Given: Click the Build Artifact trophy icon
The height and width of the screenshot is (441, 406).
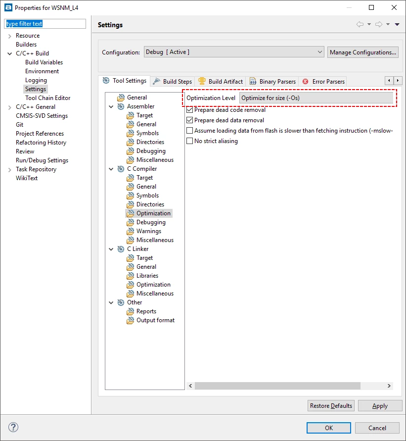Looking at the screenshot, I should coord(202,81).
